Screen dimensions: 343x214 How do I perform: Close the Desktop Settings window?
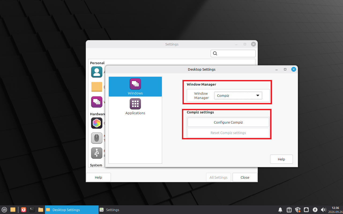[x=294, y=69]
